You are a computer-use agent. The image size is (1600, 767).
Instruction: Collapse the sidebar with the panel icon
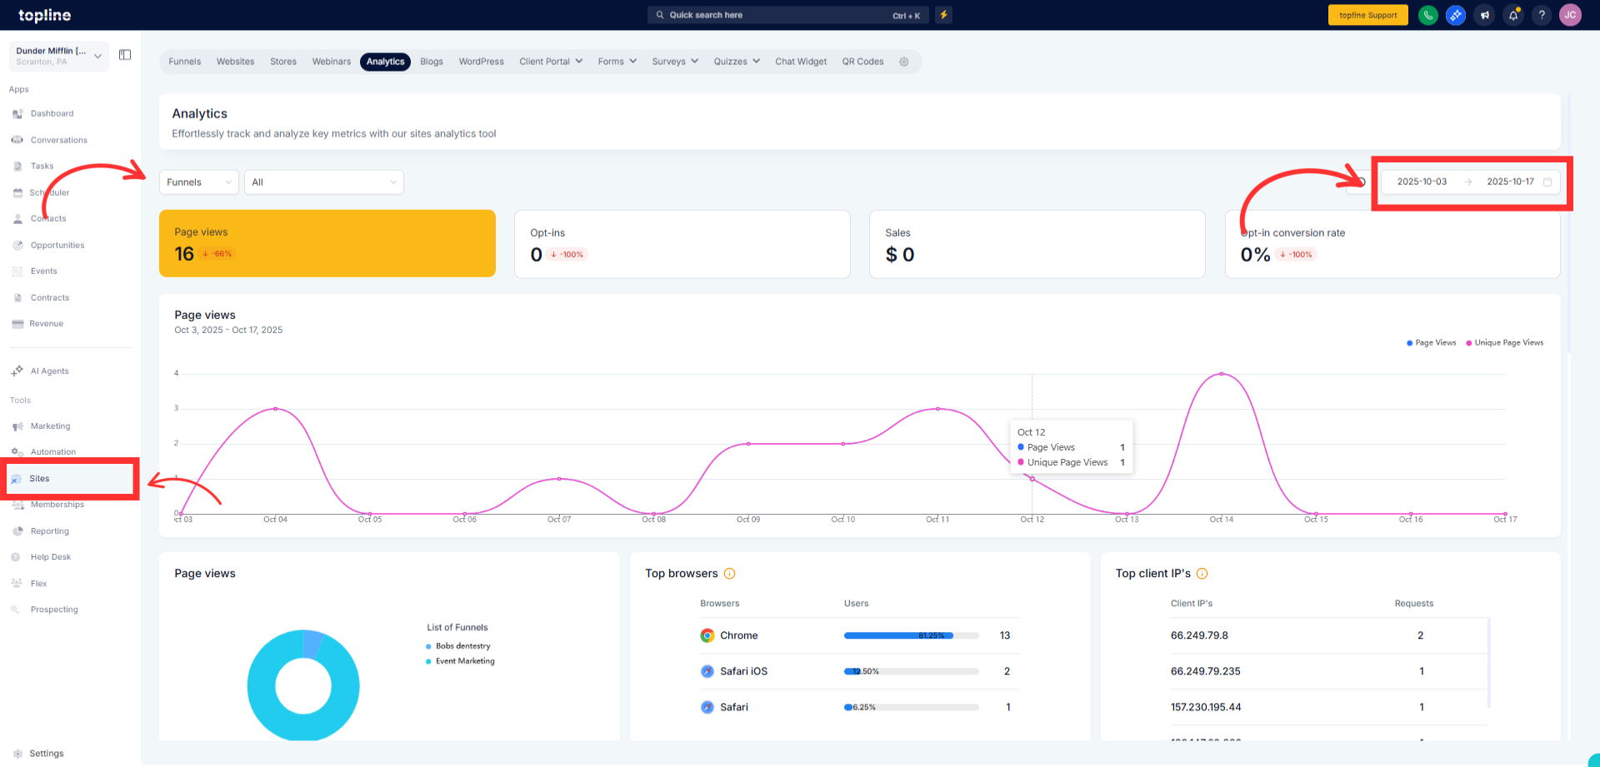125,55
